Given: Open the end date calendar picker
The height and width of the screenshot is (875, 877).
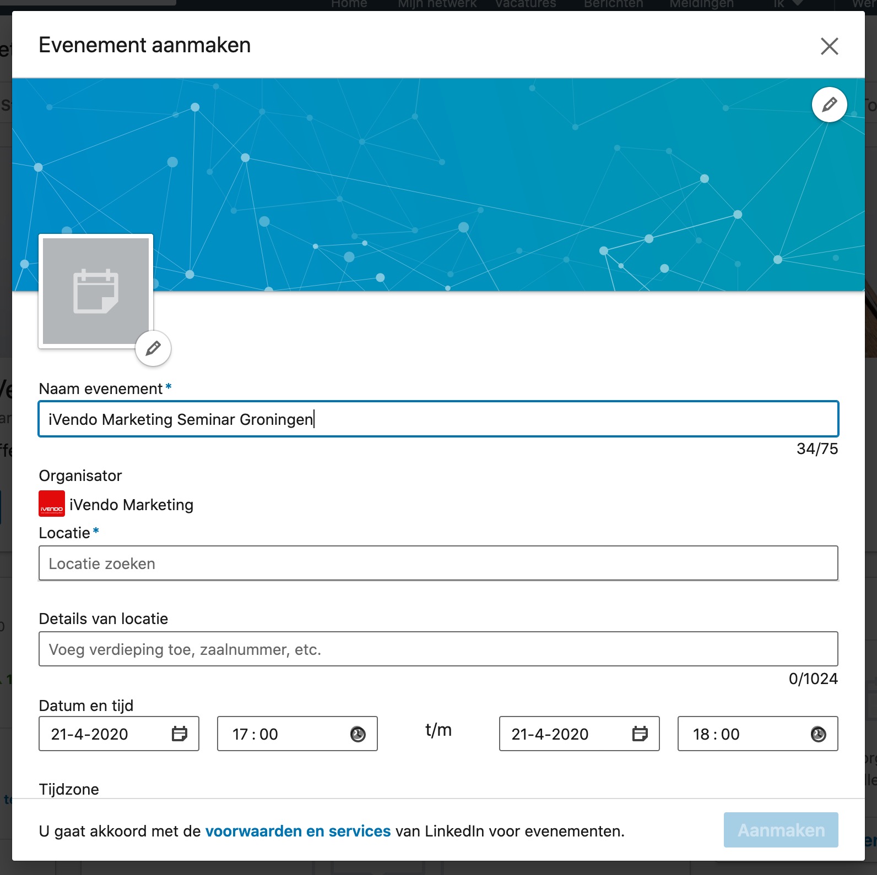Looking at the screenshot, I should pos(640,734).
